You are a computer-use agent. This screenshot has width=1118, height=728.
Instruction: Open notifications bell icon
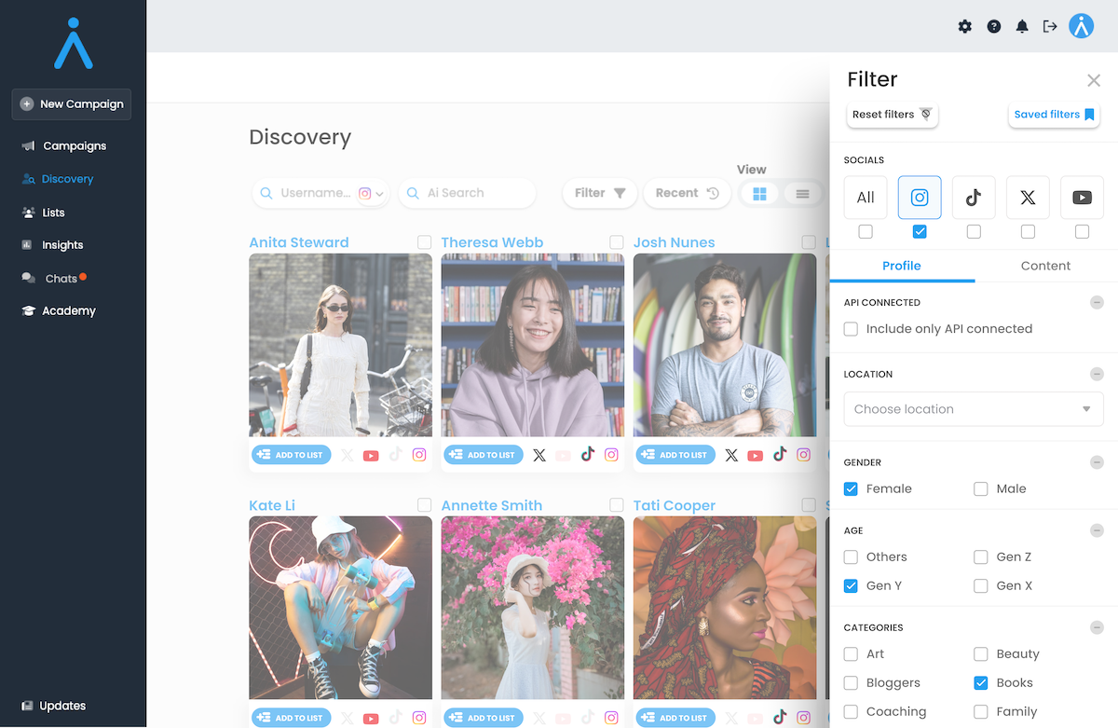[x=1022, y=26]
